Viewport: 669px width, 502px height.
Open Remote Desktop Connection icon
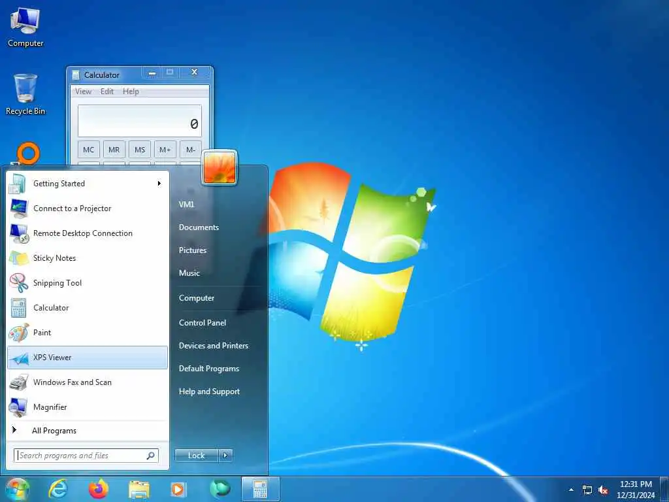tap(18, 233)
